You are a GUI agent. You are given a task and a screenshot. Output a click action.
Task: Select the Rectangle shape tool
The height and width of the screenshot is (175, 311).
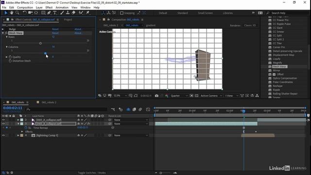click(43, 13)
